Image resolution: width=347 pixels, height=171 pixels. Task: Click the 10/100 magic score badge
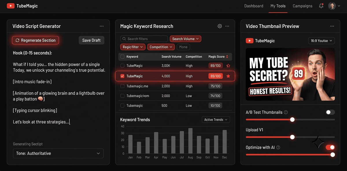(215, 106)
